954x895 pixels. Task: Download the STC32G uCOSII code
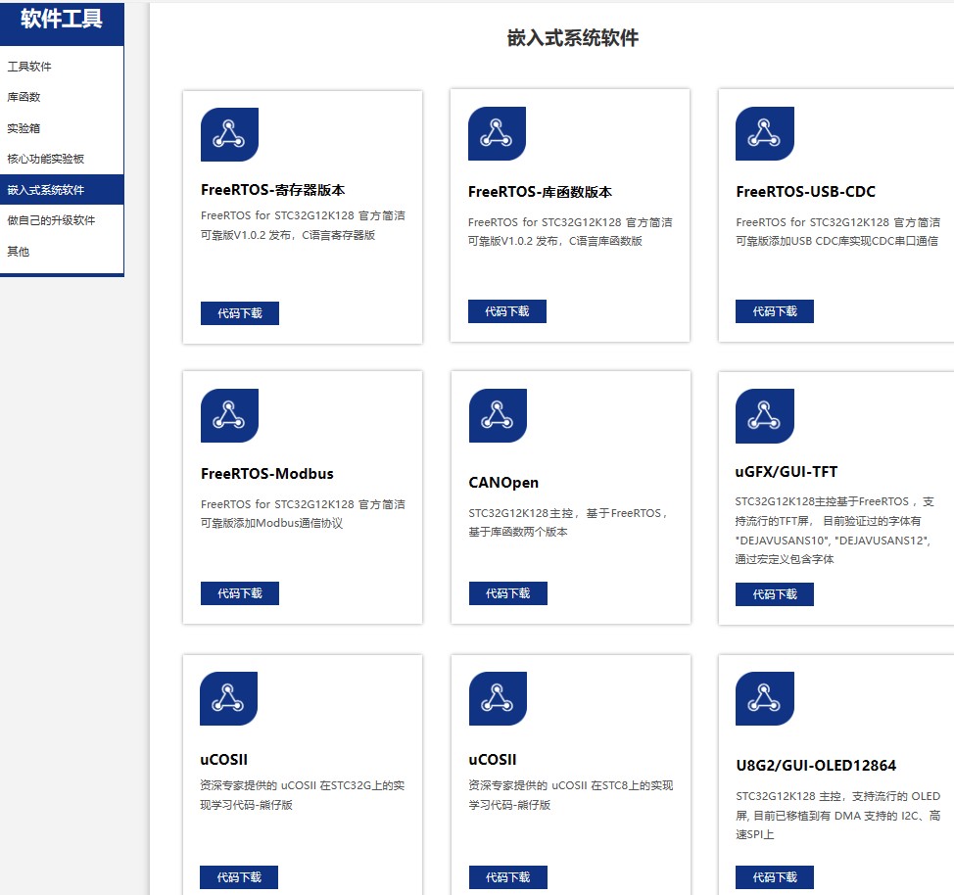click(x=239, y=876)
